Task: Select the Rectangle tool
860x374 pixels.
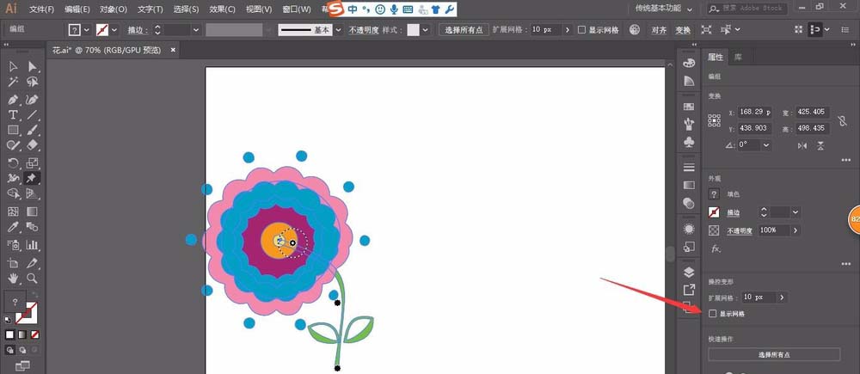Action: click(x=13, y=130)
